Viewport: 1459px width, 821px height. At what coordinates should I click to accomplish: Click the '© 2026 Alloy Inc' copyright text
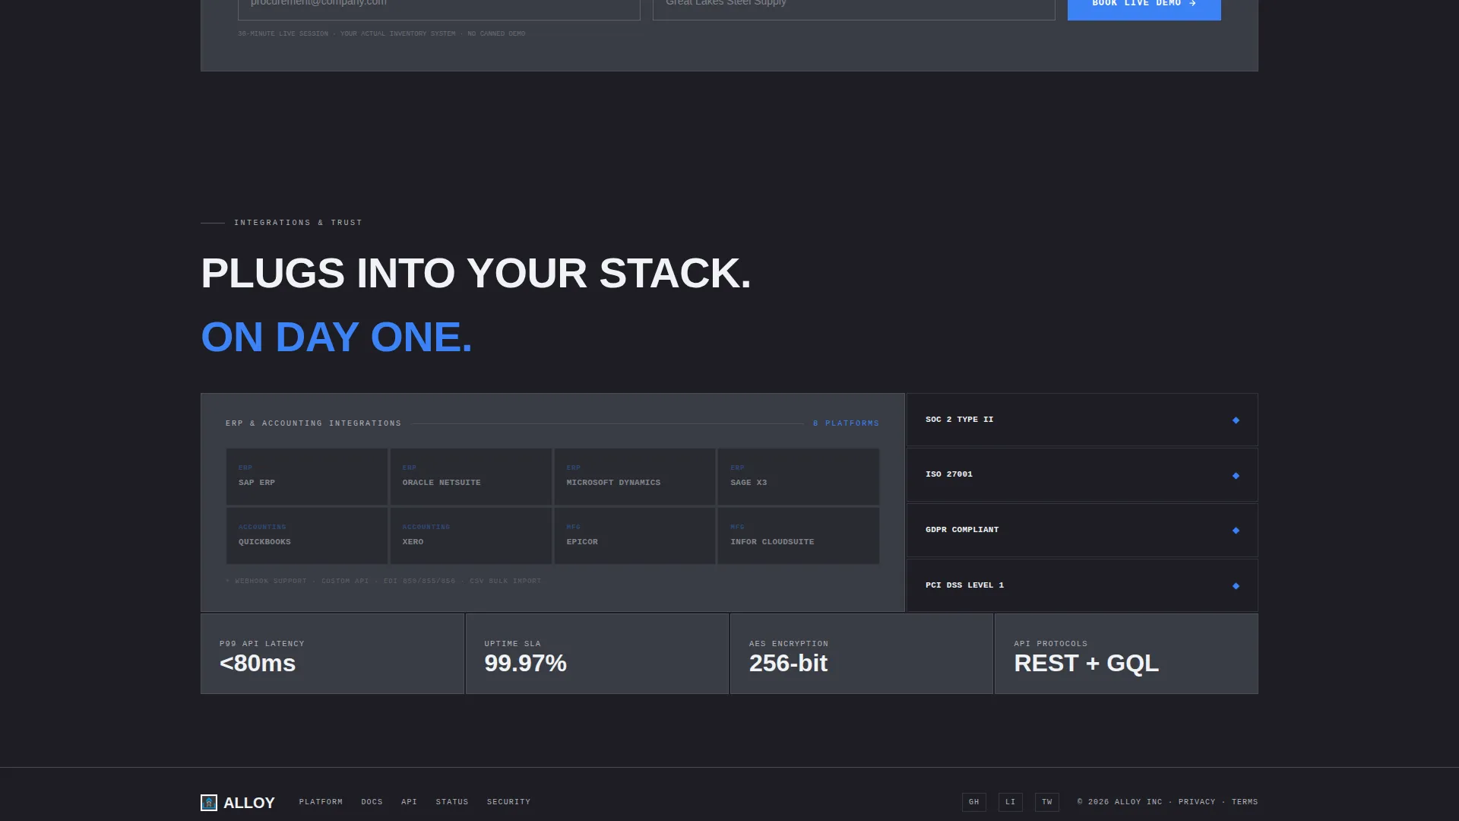tap(1119, 802)
